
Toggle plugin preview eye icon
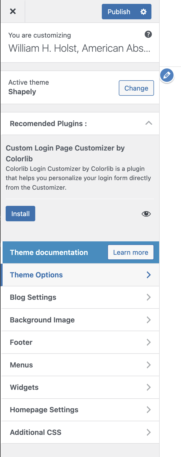(146, 214)
